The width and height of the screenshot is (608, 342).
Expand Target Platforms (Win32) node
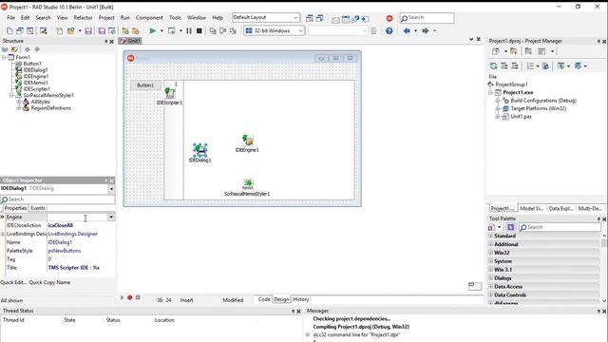point(498,108)
